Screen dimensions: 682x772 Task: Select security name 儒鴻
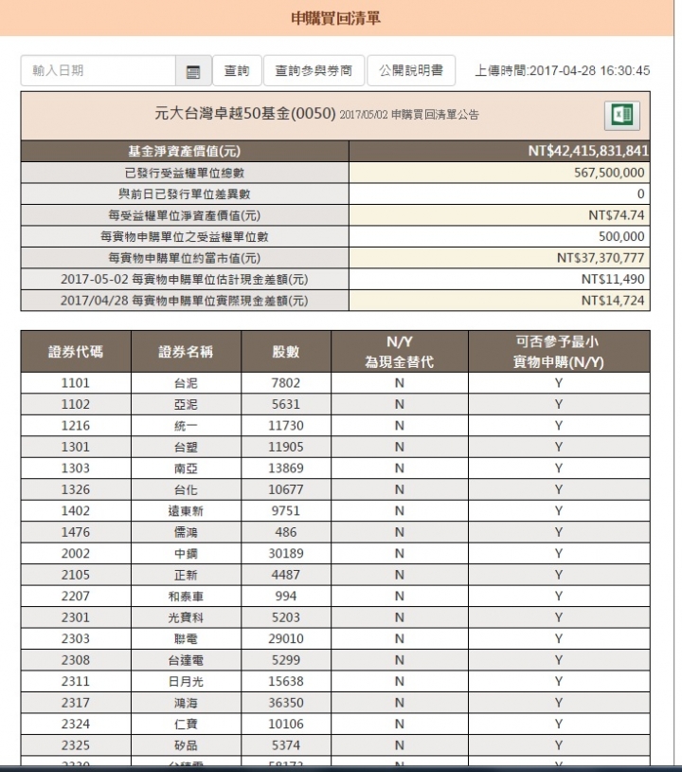click(186, 532)
